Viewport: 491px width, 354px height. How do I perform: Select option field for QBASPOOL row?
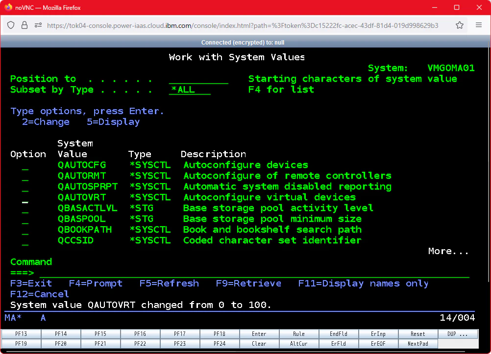coord(25,219)
